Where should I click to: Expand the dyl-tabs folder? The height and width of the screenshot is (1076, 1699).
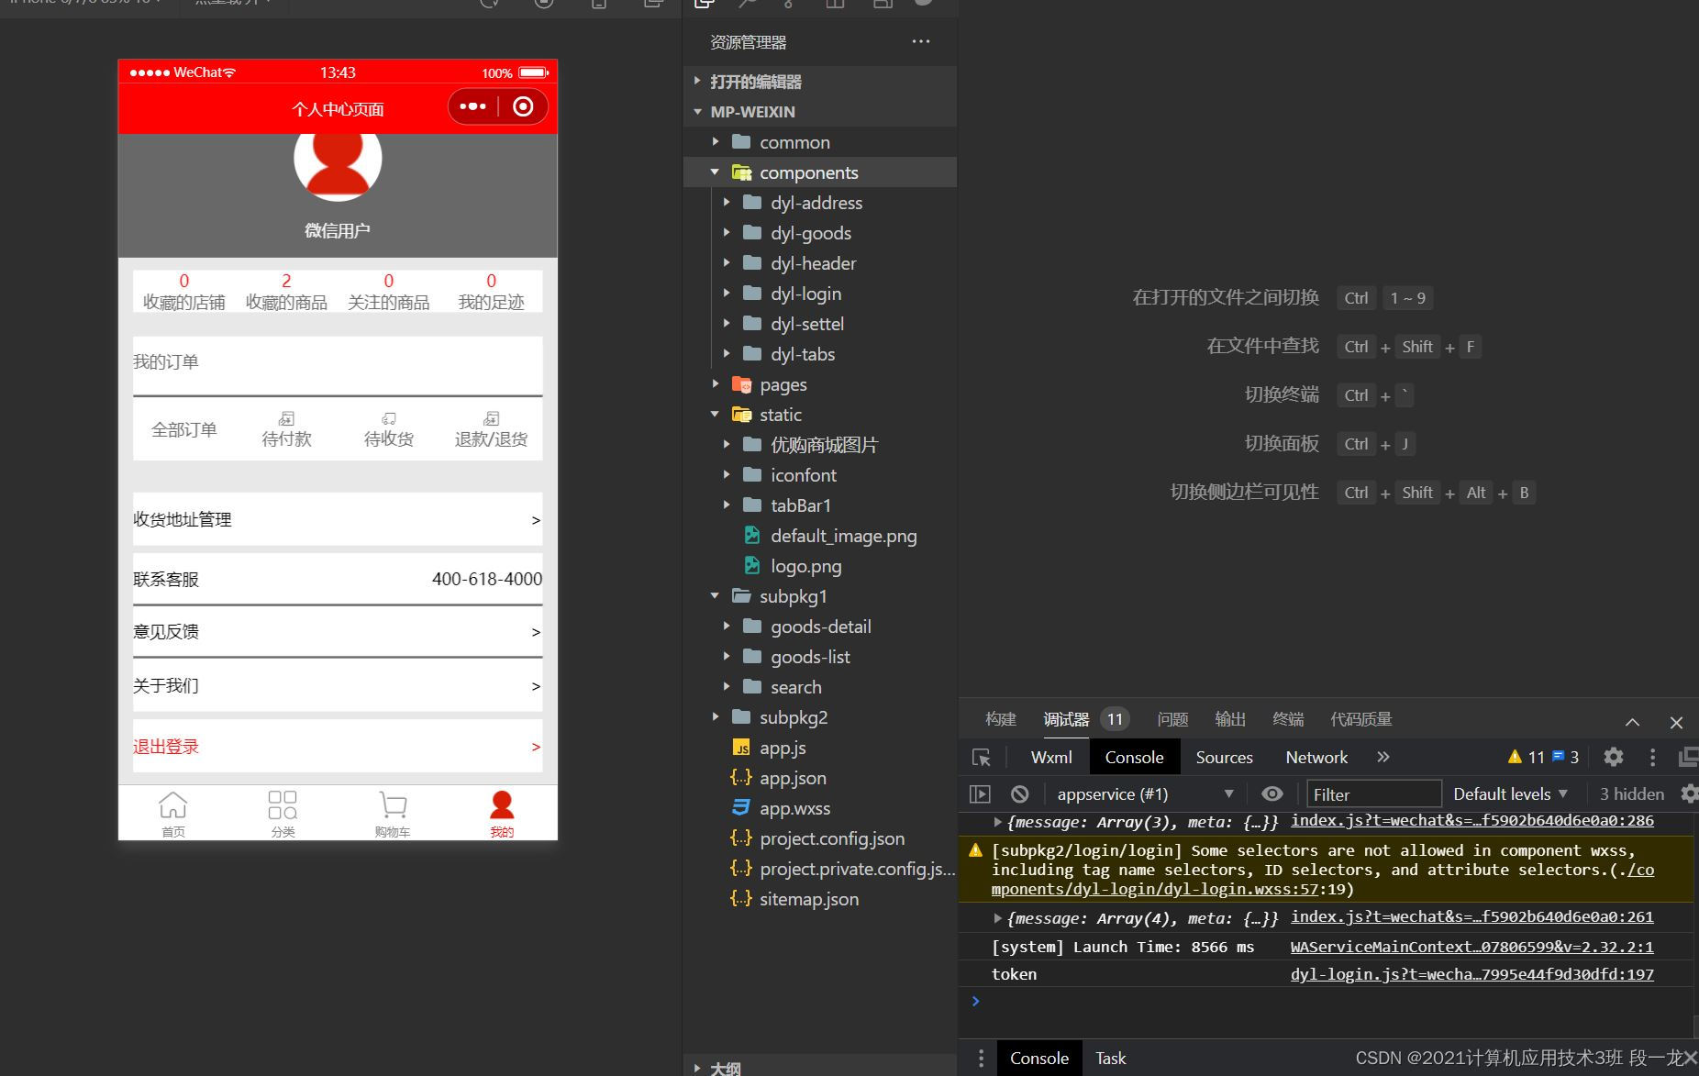tap(820, 354)
